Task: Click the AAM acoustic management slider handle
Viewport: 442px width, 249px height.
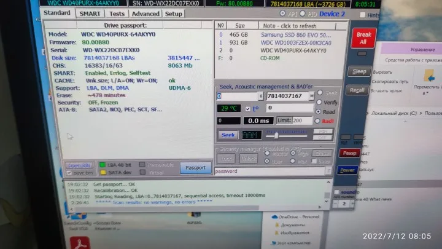Action: (x=276, y=136)
